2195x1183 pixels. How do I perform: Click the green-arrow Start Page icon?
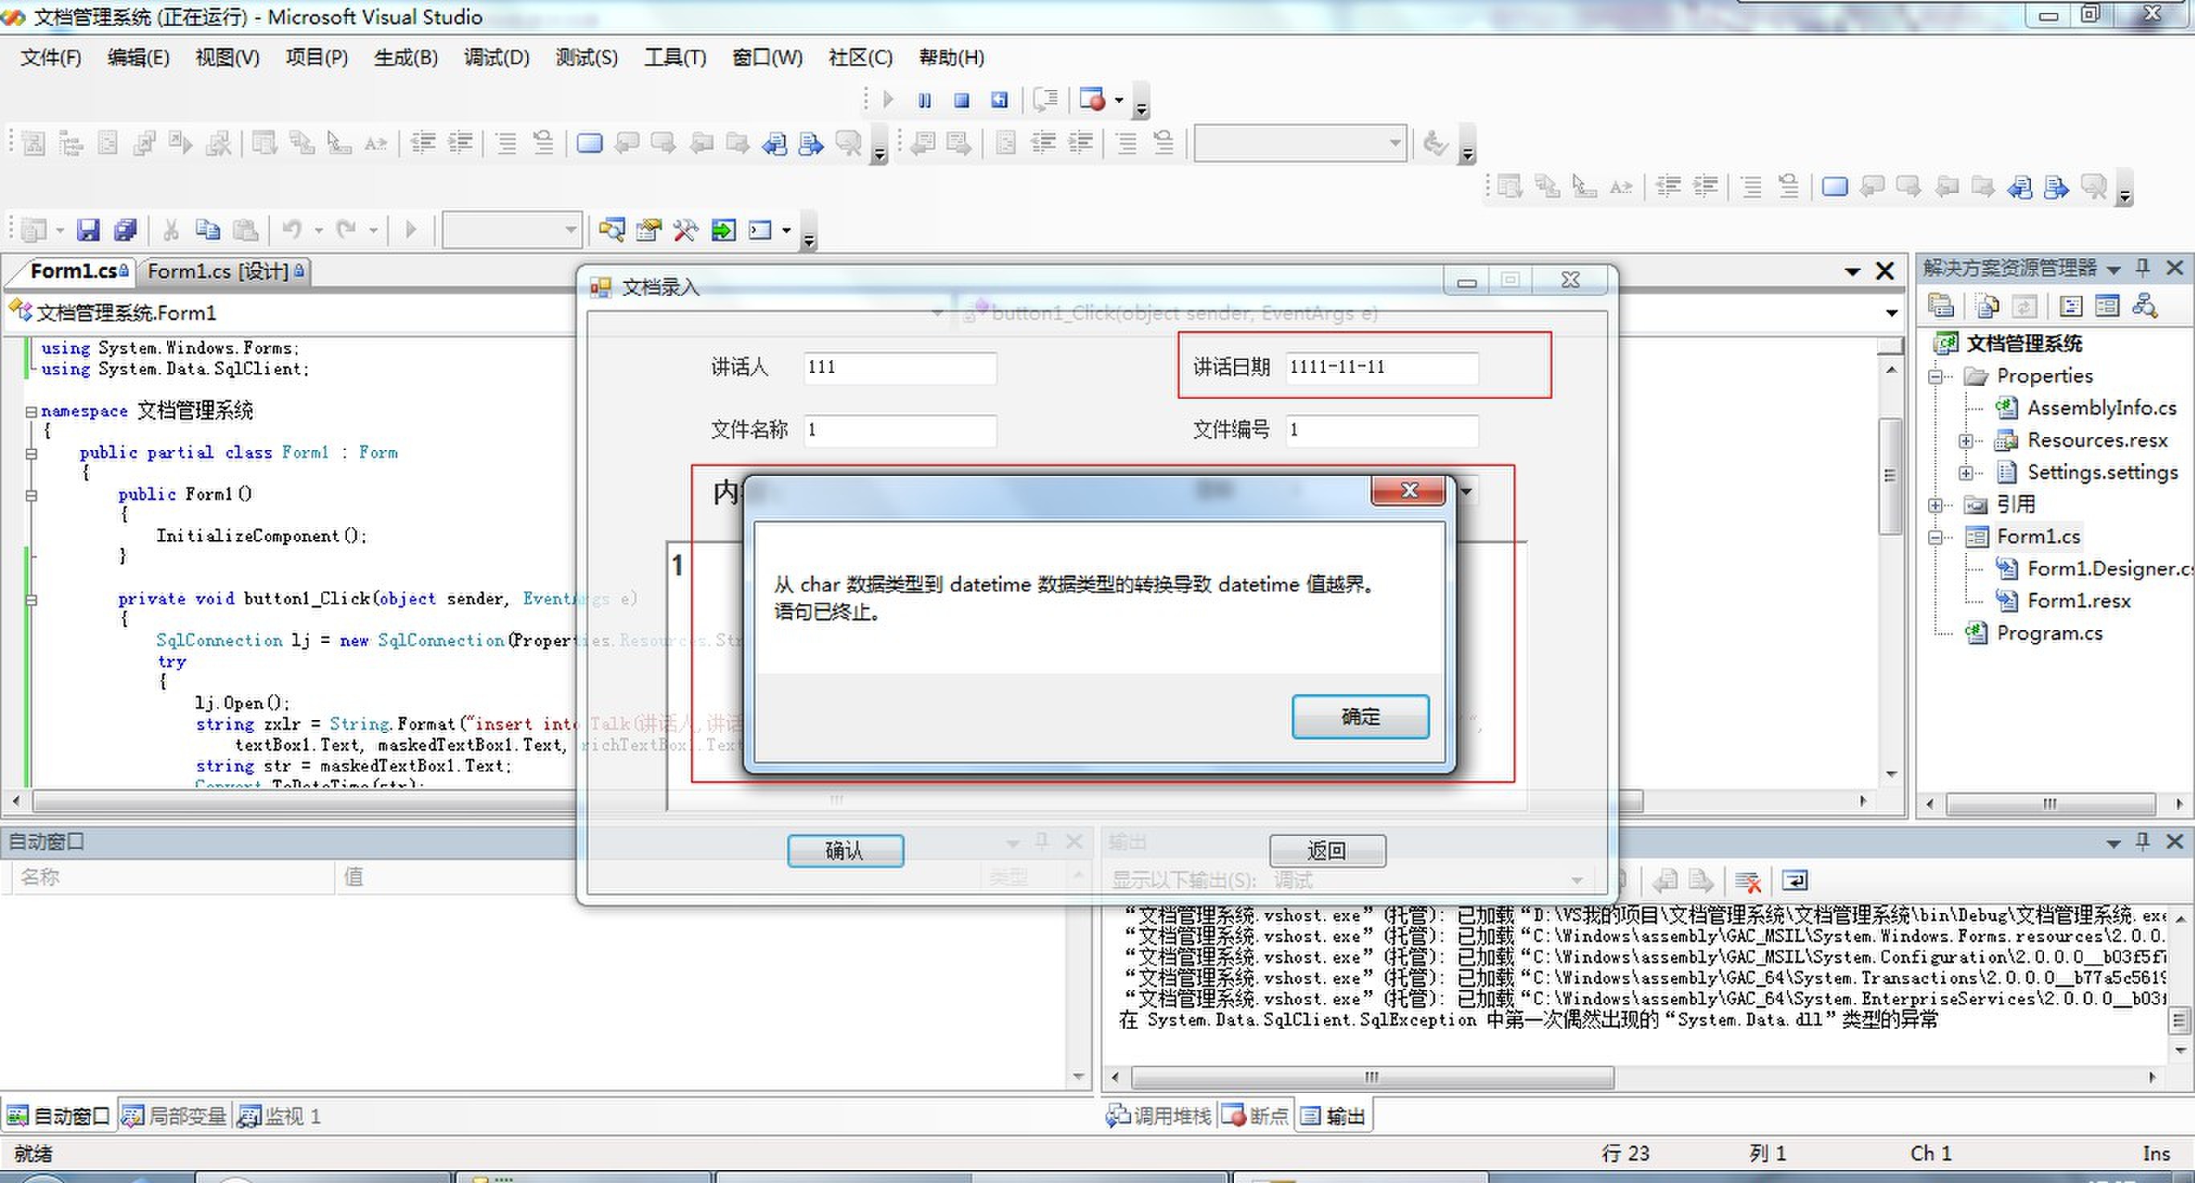coord(722,230)
